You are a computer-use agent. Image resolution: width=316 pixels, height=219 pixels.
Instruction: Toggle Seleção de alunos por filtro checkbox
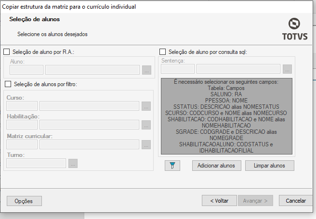click(8, 84)
